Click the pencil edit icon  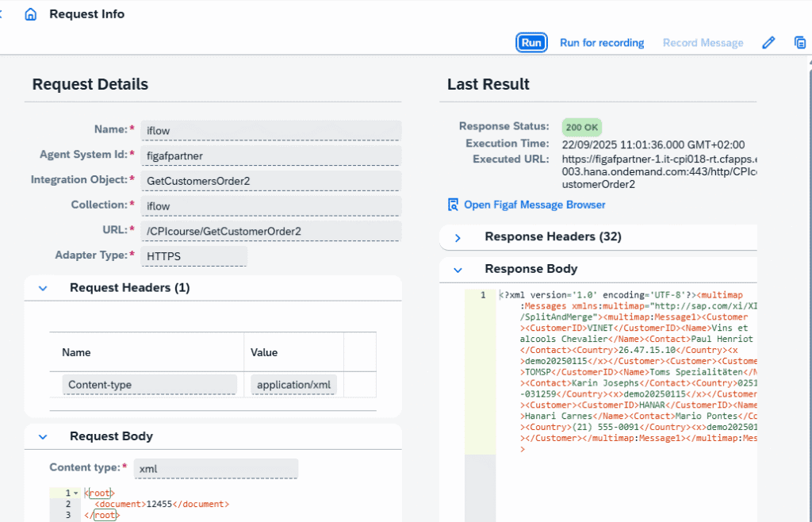point(768,43)
